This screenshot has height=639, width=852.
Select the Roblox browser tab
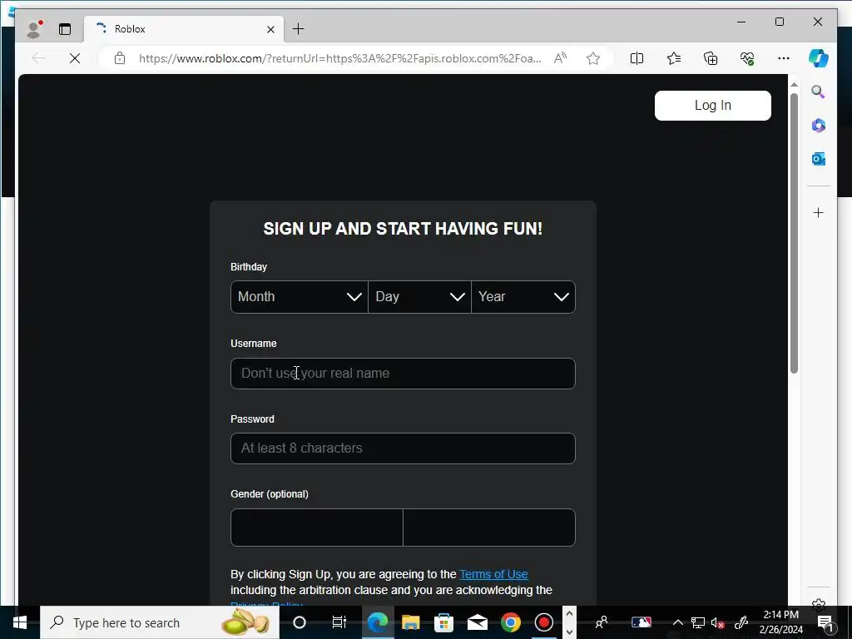coord(184,29)
